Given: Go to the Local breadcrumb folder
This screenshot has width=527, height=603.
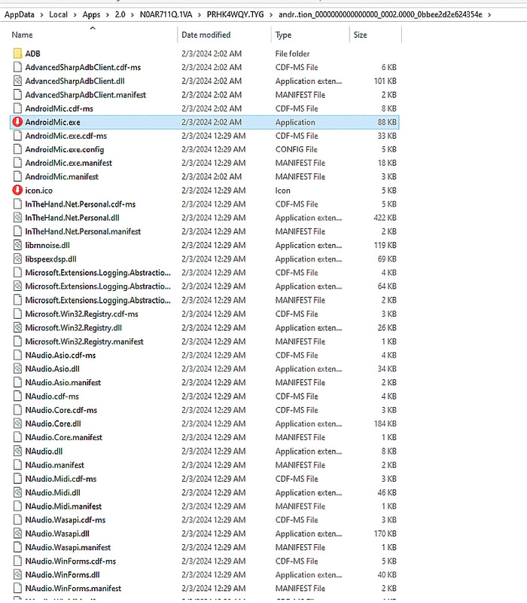Looking at the screenshot, I should tap(59, 14).
